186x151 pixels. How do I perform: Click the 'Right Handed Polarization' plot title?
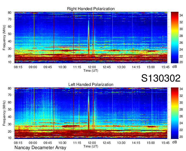tap(91, 9)
